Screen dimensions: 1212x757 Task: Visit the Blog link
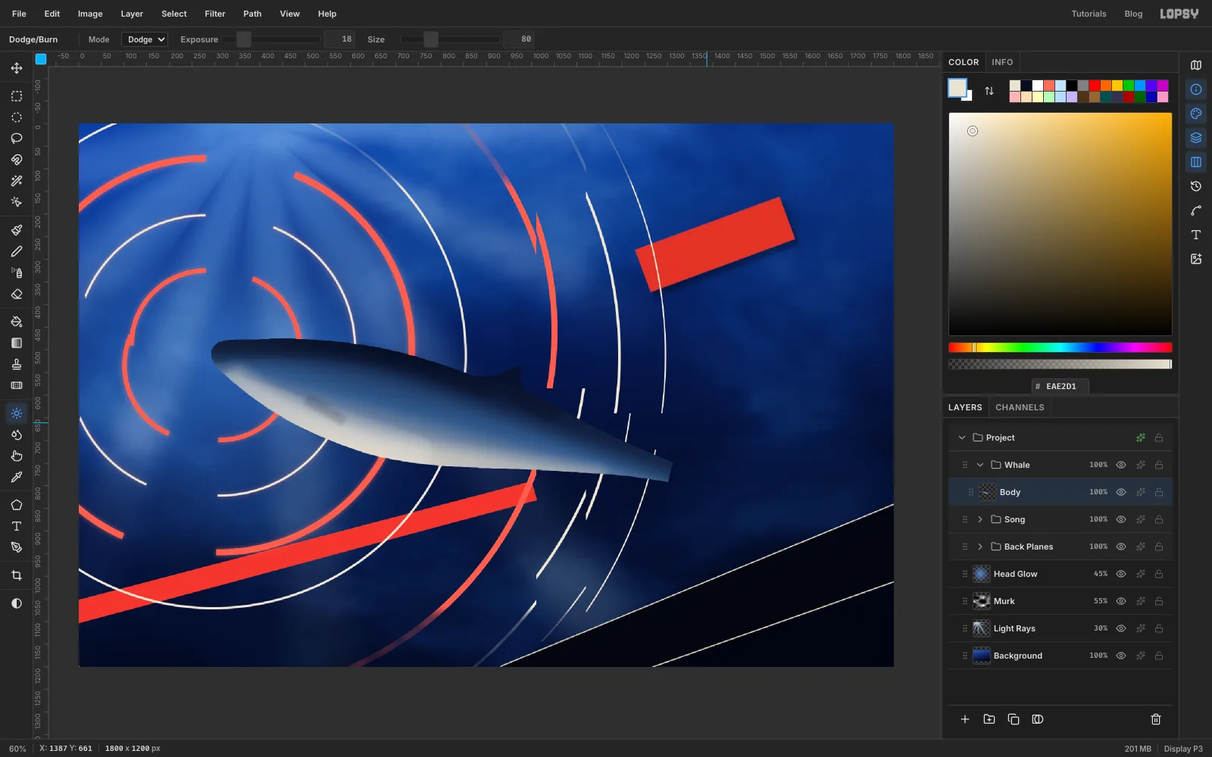pos(1133,14)
